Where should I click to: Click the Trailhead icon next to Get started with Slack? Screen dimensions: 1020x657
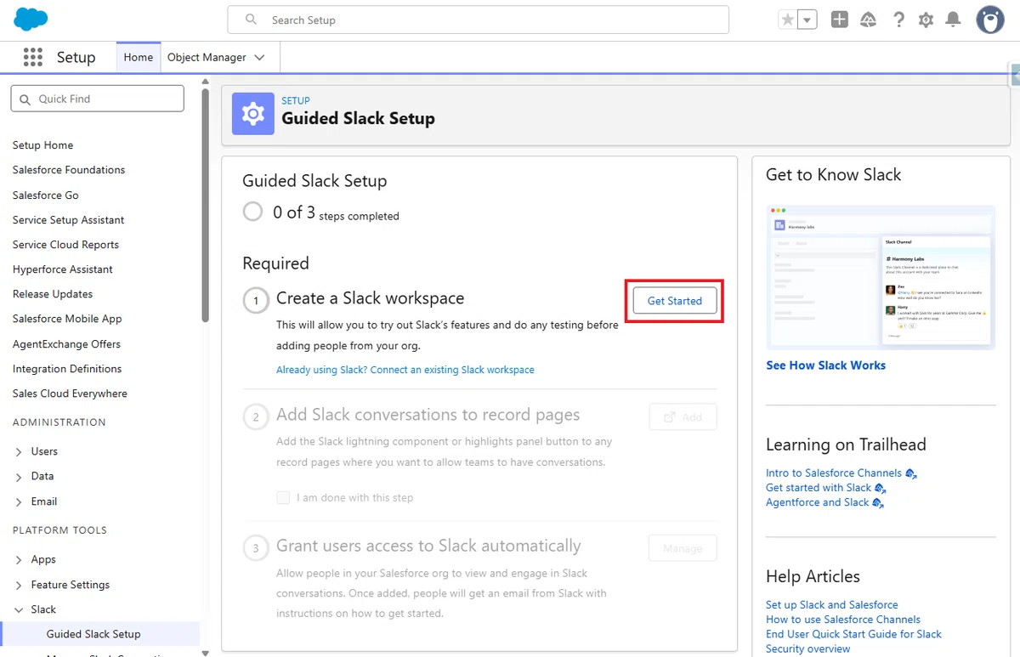click(x=881, y=488)
